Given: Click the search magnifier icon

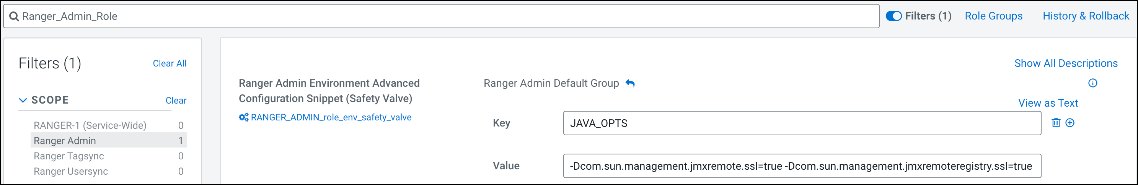Looking at the screenshot, I should click(14, 16).
